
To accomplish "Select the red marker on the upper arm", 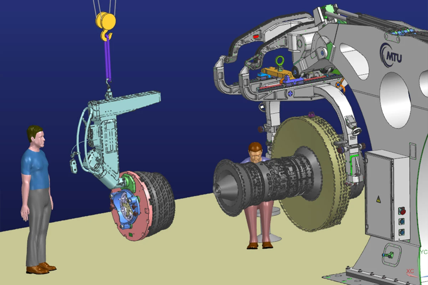I will tap(255, 36).
